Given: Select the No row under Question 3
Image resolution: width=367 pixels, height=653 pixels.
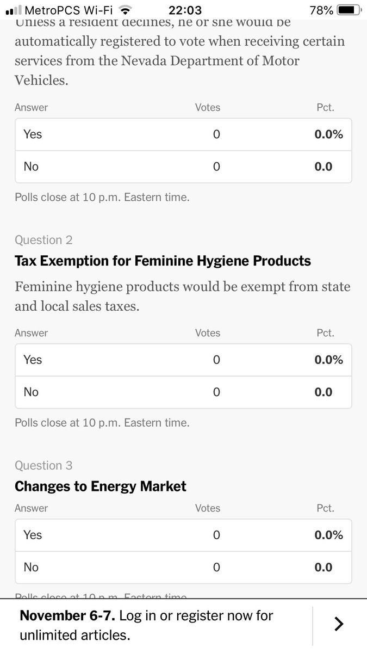Looking at the screenshot, I should 183,567.
